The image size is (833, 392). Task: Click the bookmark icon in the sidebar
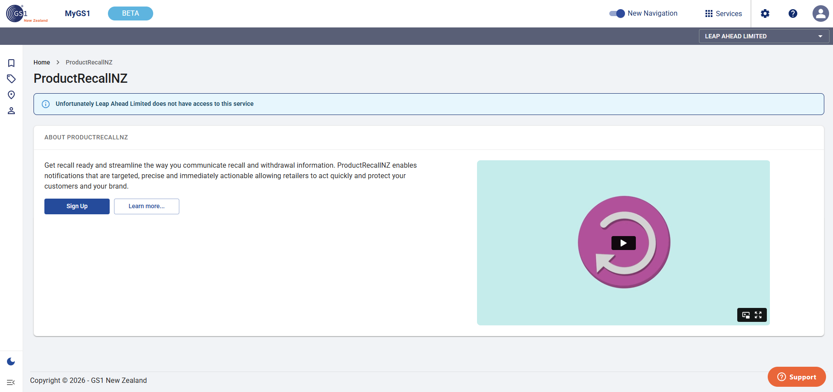11,63
